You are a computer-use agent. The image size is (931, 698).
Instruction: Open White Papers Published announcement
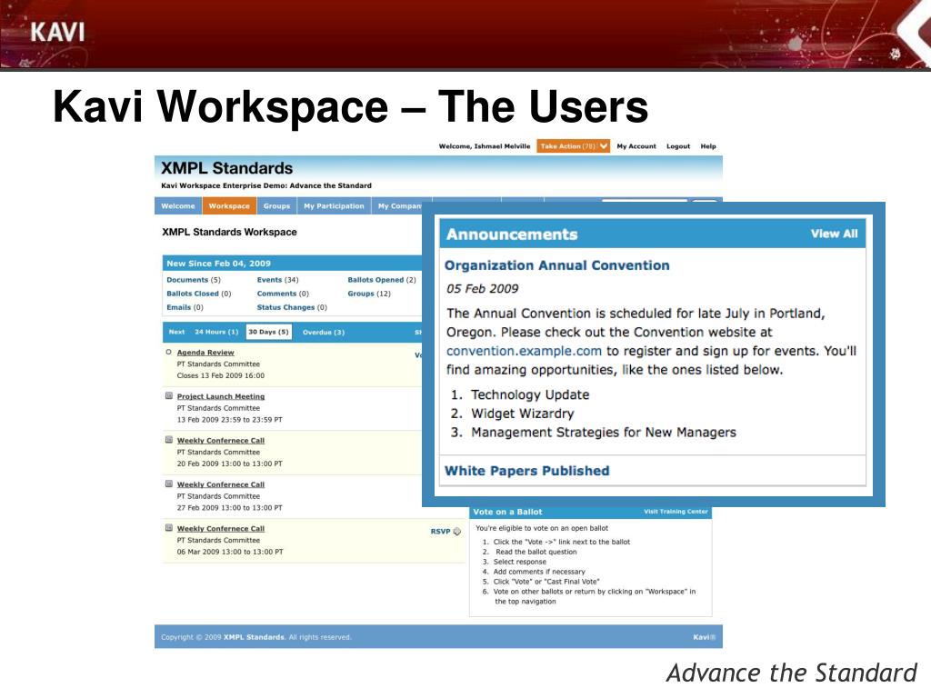(526, 471)
